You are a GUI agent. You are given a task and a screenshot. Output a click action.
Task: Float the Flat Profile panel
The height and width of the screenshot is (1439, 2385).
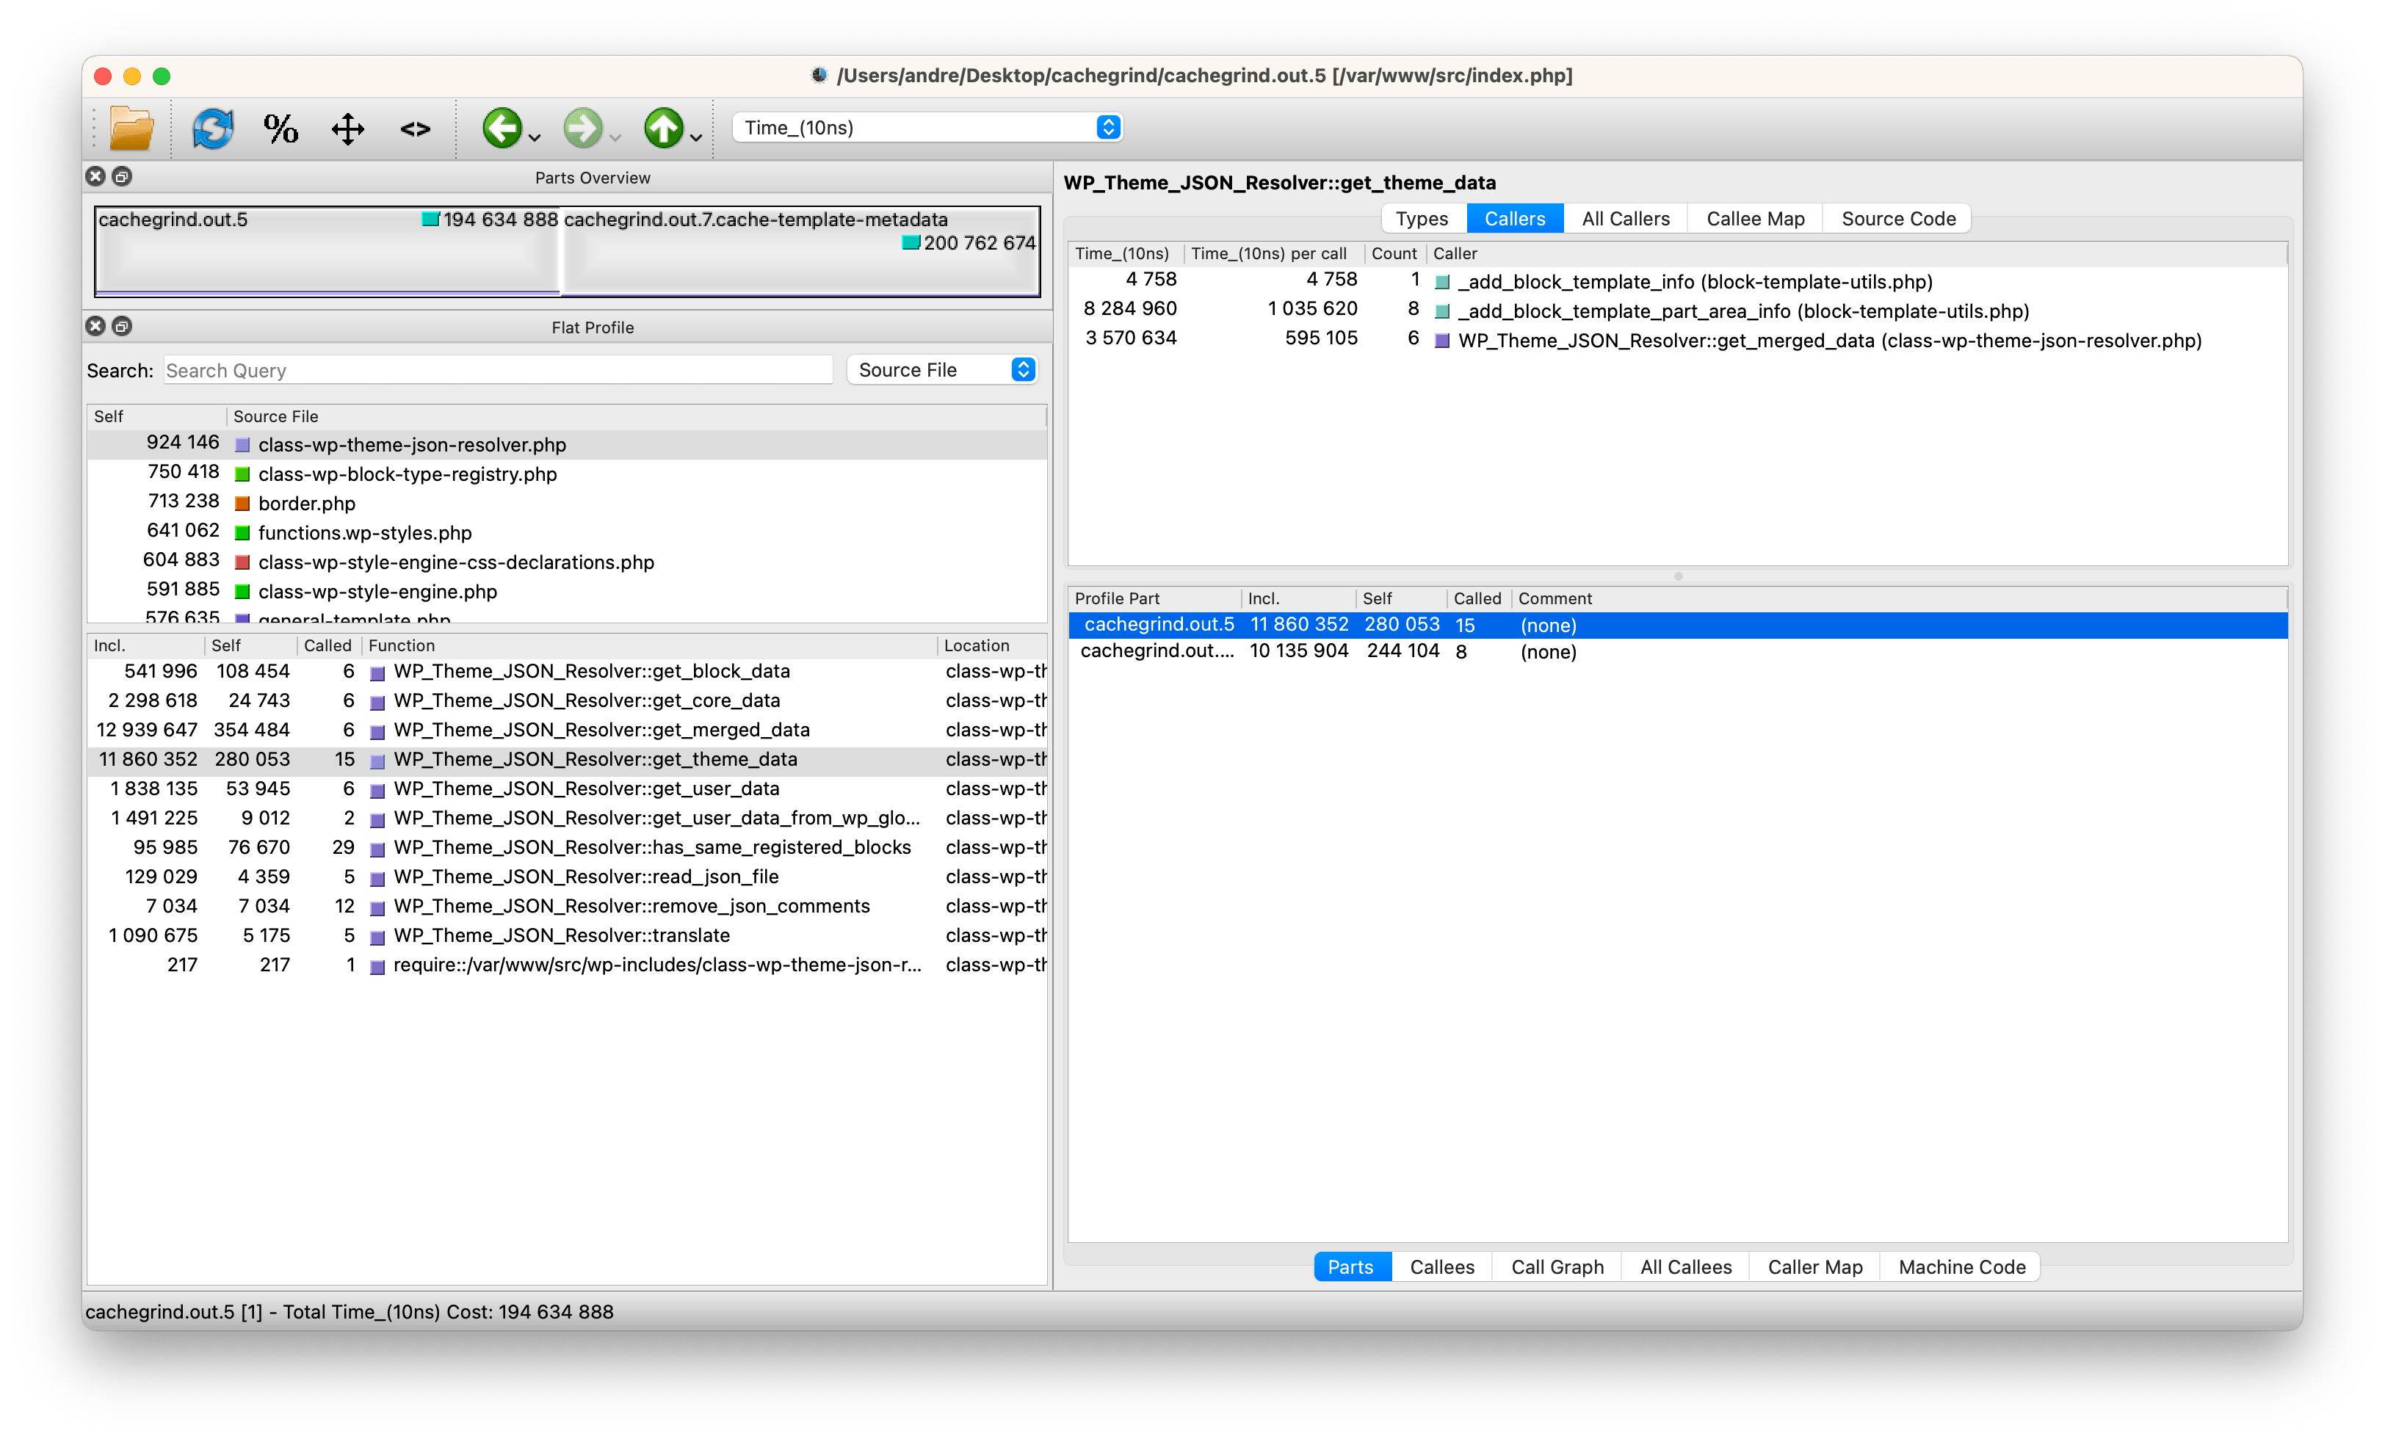(x=122, y=326)
